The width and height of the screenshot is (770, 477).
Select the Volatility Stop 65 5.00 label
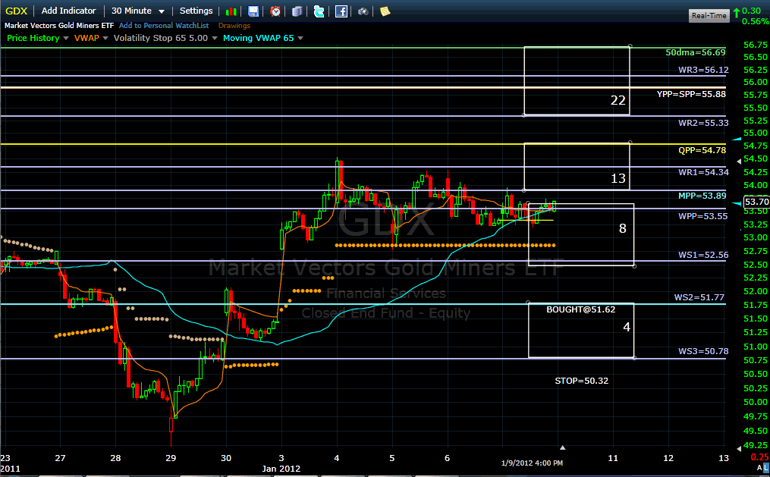tap(161, 38)
